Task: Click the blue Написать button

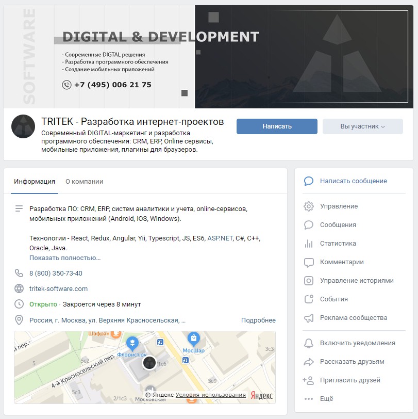Action: pyautogui.click(x=277, y=126)
